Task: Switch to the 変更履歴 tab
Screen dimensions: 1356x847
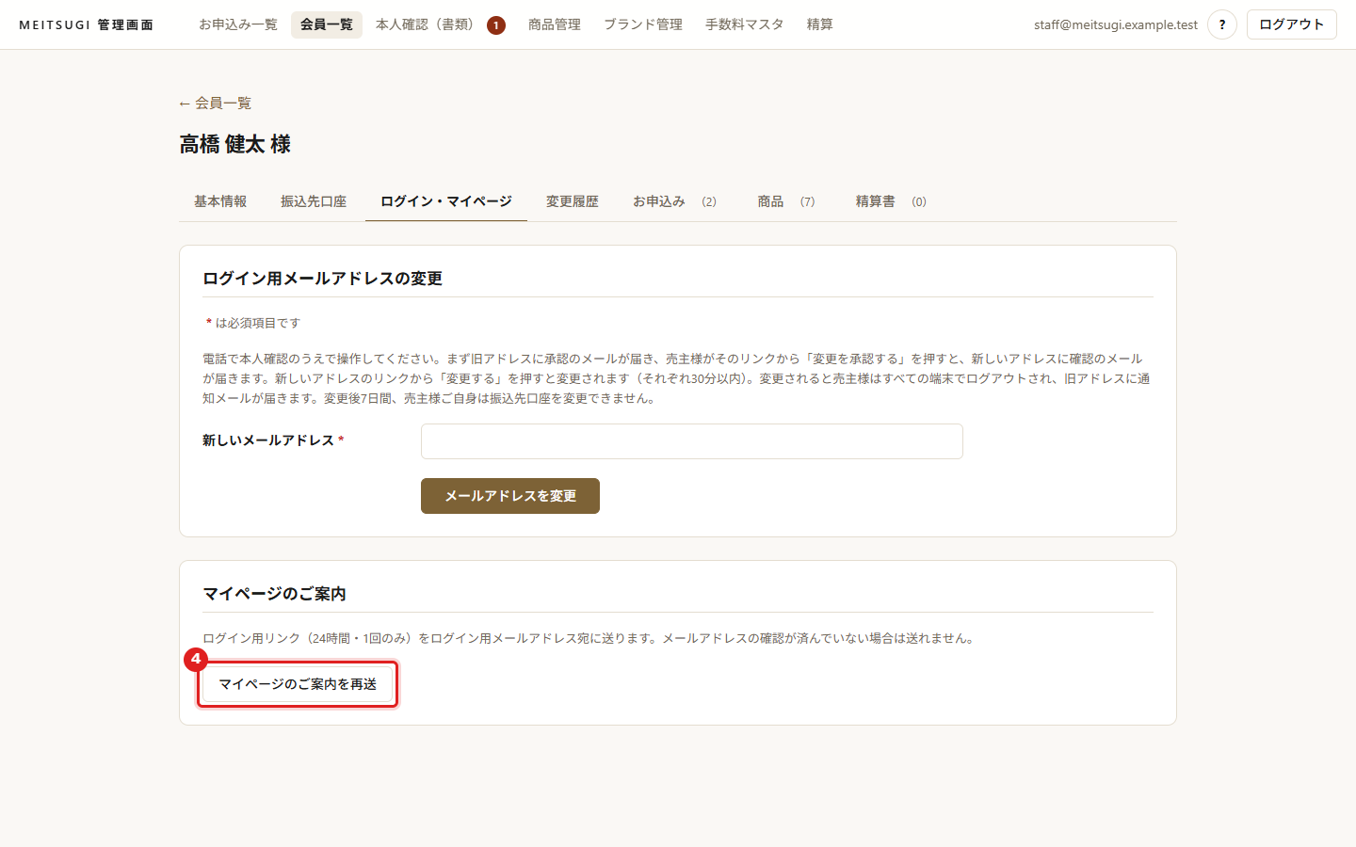Action: pyautogui.click(x=573, y=201)
